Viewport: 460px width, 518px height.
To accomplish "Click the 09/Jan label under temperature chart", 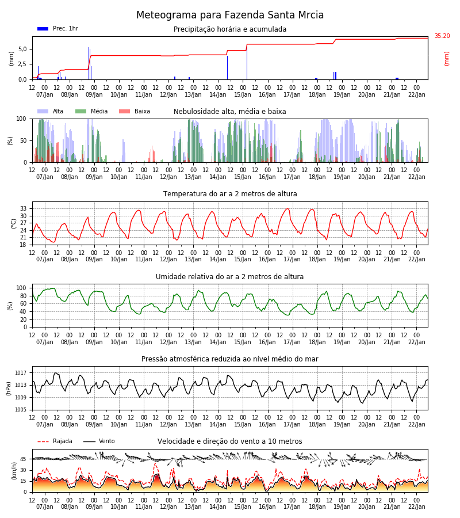I will 94,260.
